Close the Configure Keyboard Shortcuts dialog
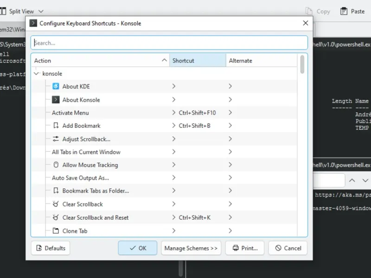 click(x=306, y=23)
